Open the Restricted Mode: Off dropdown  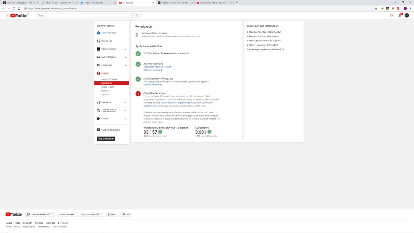coord(92,214)
